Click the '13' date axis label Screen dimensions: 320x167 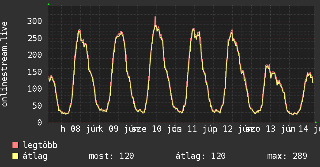(x=271, y=129)
